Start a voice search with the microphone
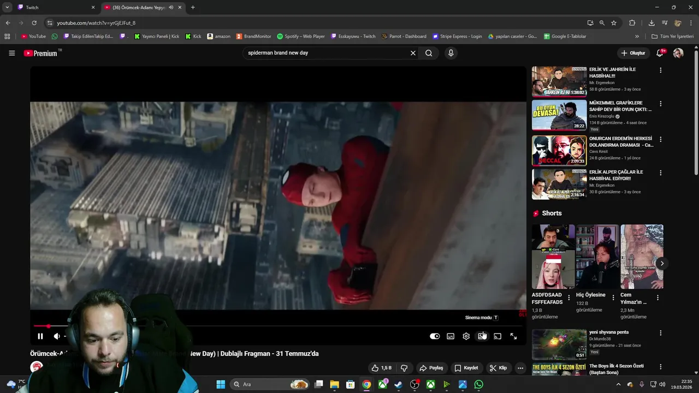The width and height of the screenshot is (699, 393). 451,53
